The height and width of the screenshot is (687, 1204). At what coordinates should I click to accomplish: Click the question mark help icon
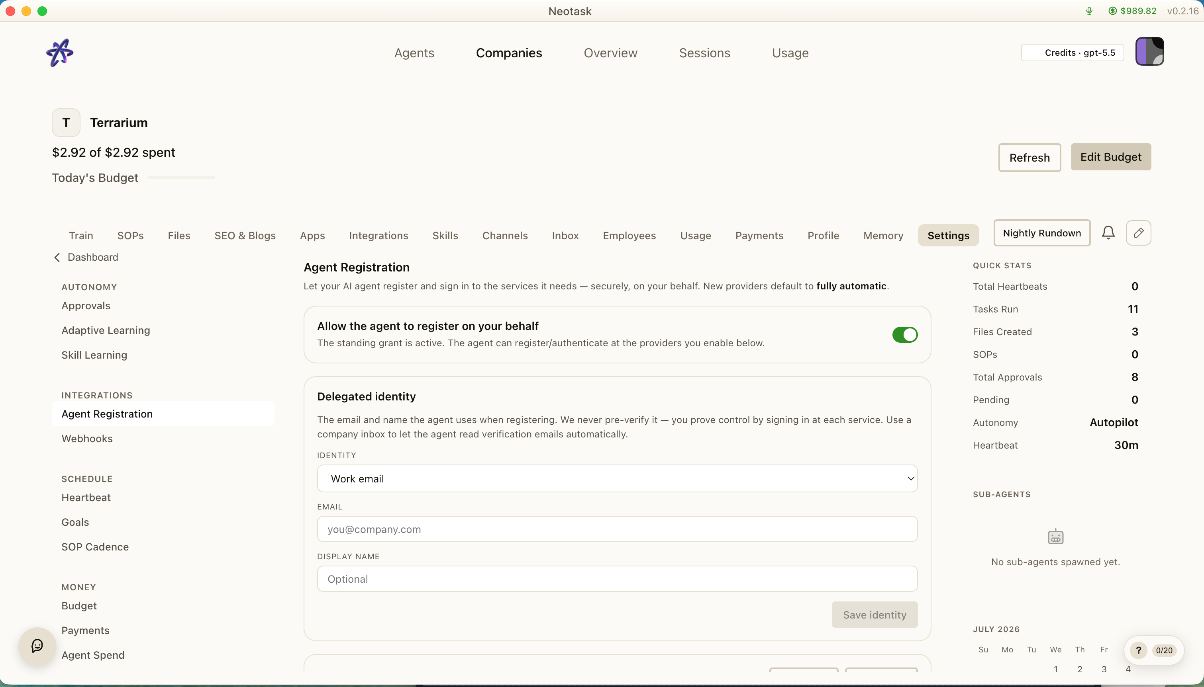(1138, 650)
